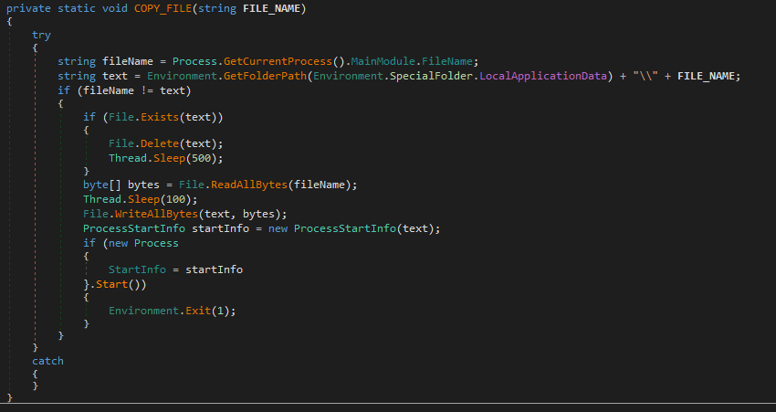Click the Exit method in Environment.Exit
Viewport: 776px width, 412px height.
tap(198, 311)
